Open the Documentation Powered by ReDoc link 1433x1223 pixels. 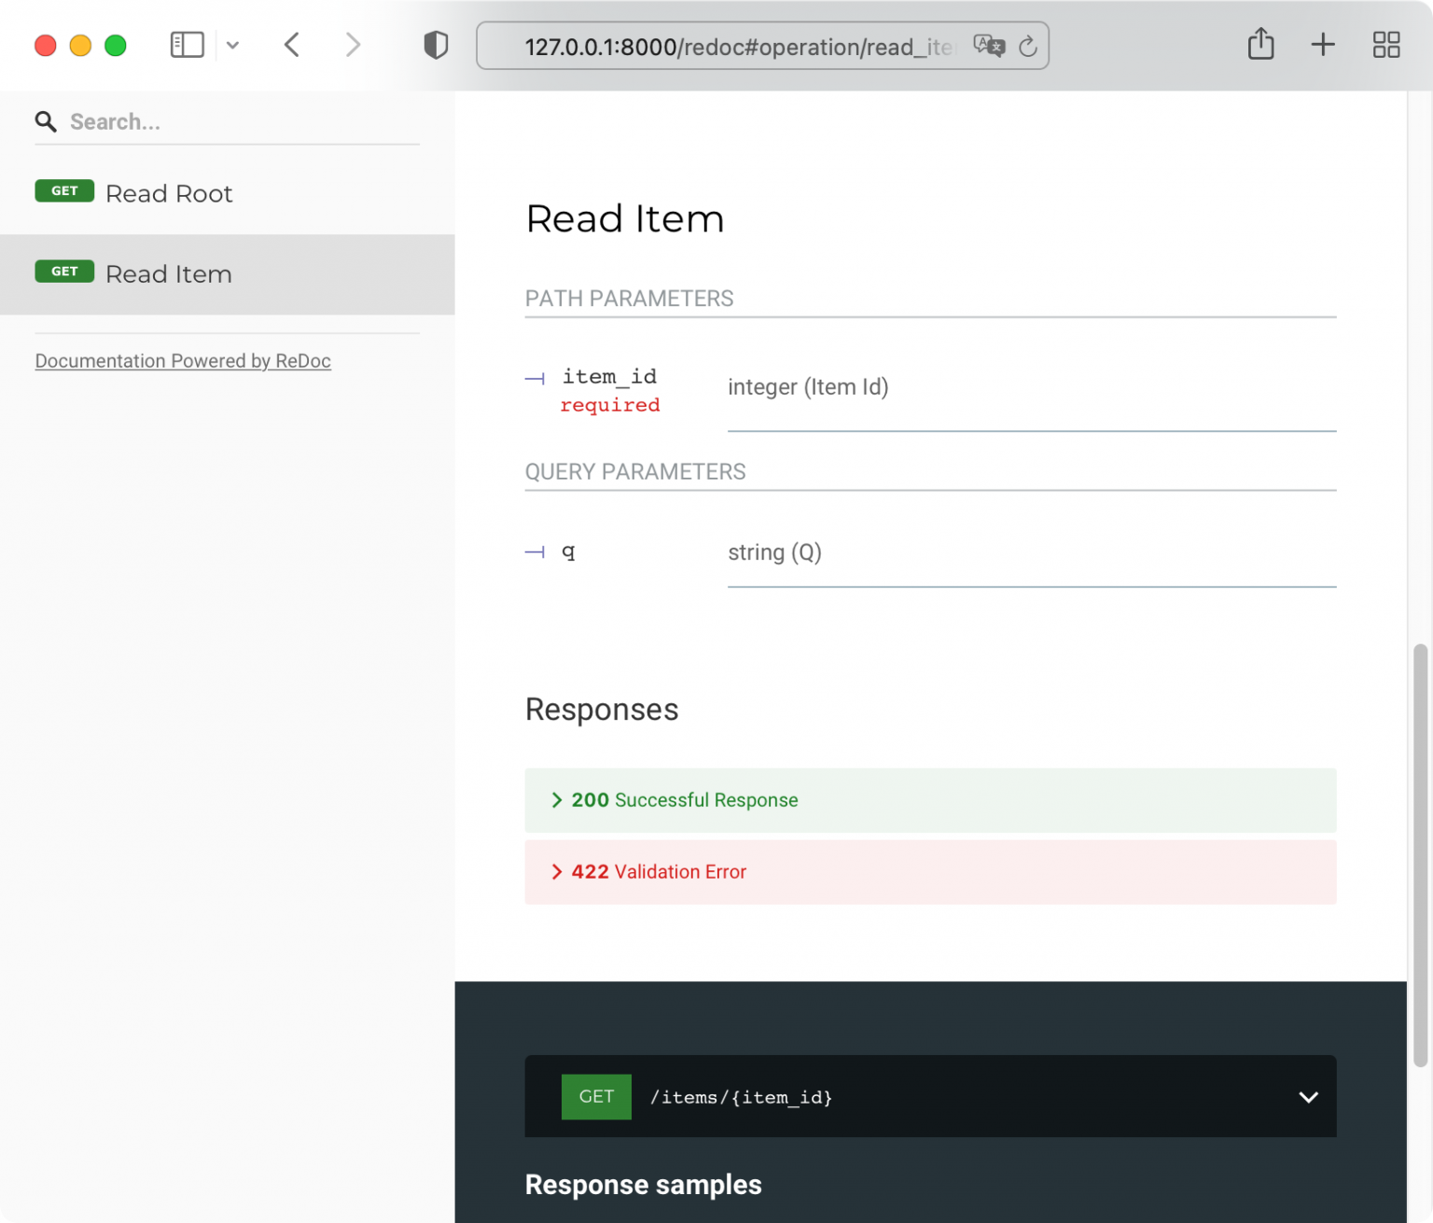[183, 361]
